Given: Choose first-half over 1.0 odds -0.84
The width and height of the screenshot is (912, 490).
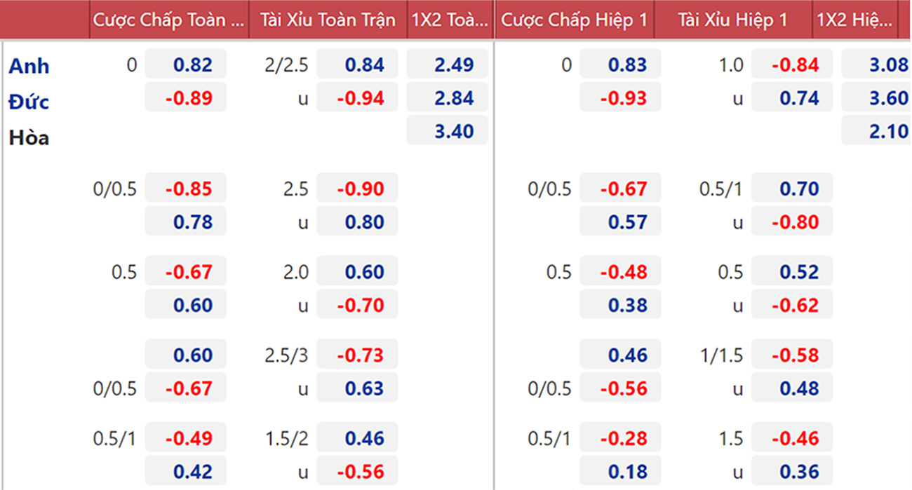Looking at the screenshot, I should click(x=792, y=65).
